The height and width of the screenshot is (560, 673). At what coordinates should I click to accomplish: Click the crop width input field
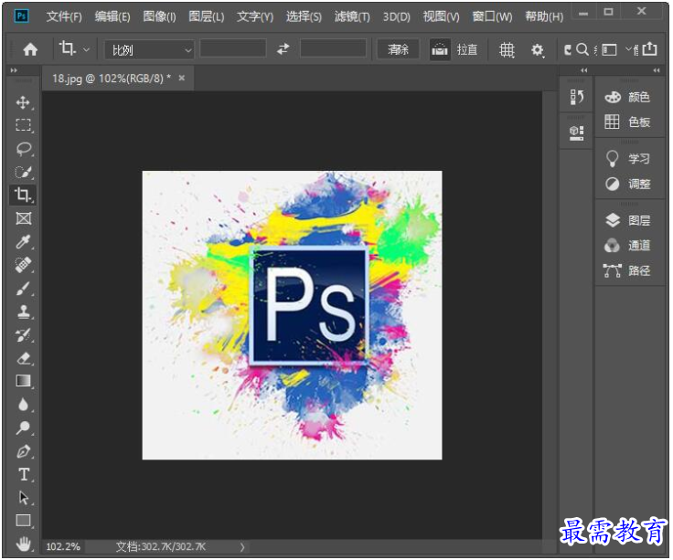pyautogui.click(x=233, y=49)
